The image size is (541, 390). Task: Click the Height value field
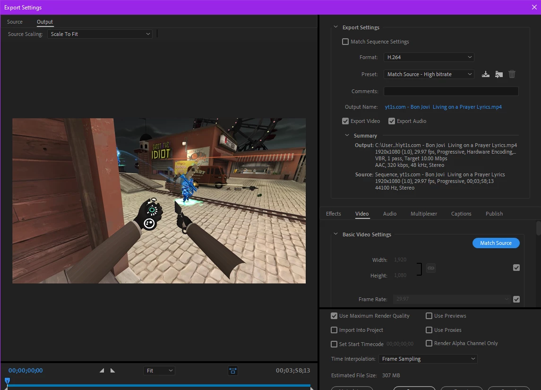[400, 276]
